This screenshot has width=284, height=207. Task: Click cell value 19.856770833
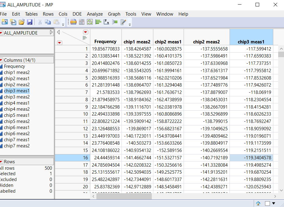(x=106, y=49)
